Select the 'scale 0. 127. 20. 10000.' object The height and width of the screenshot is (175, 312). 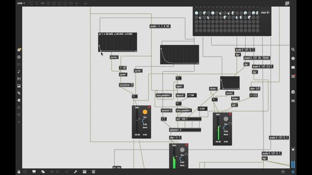(257, 58)
